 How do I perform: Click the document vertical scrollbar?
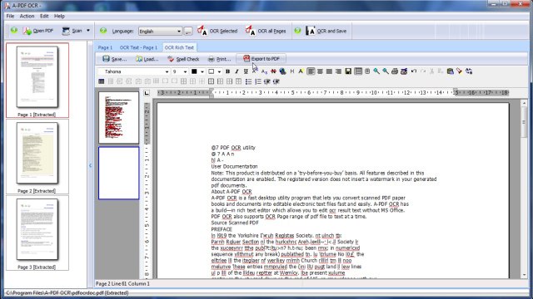point(524,189)
